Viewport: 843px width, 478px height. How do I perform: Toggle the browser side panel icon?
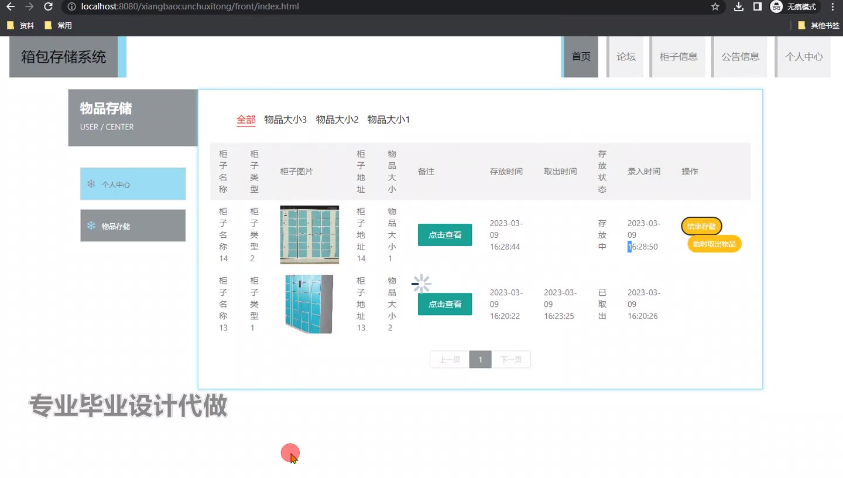tap(757, 7)
